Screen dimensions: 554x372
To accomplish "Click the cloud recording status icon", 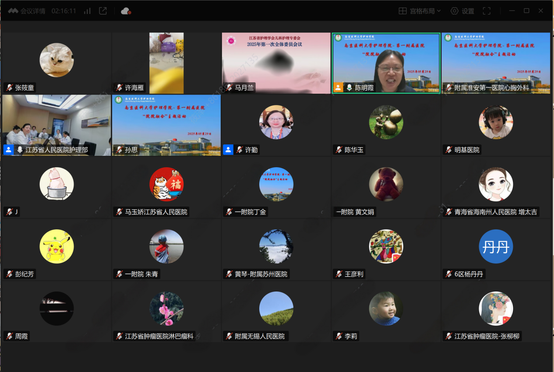I will [126, 11].
